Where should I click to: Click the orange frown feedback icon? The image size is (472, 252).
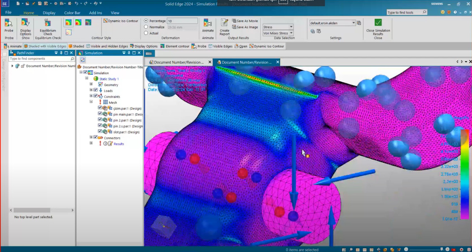(x=449, y=12)
